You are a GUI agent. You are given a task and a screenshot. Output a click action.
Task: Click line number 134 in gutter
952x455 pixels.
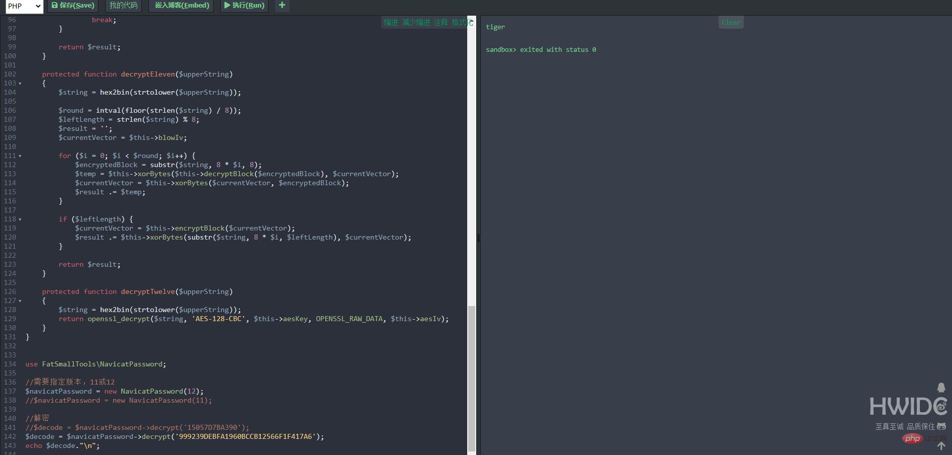tap(10, 364)
